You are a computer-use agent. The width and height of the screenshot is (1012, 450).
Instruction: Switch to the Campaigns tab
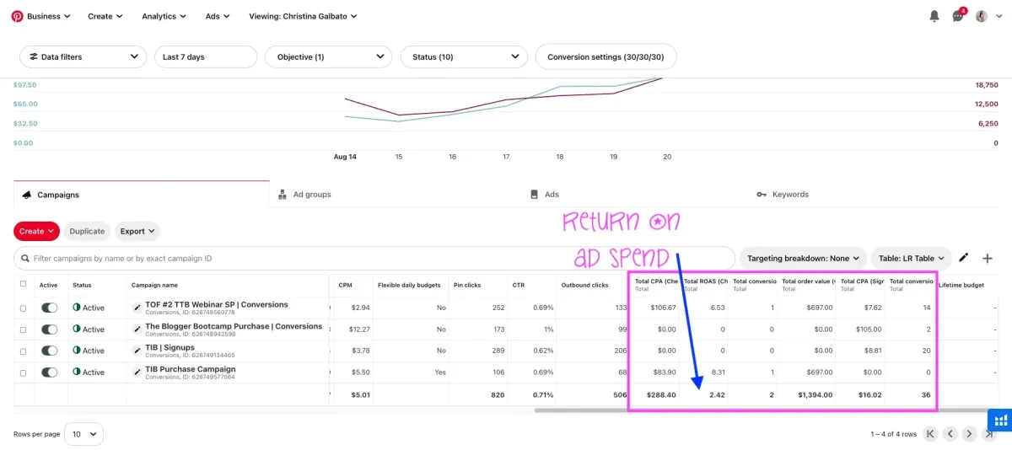tap(142, 194)
